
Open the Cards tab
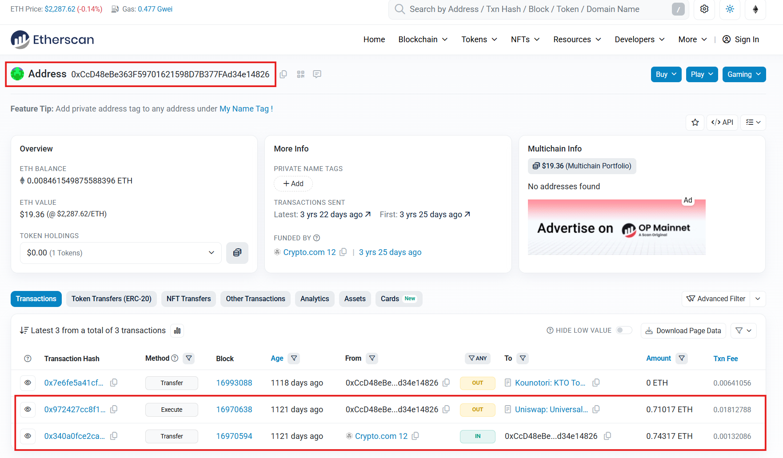(399, 299)
